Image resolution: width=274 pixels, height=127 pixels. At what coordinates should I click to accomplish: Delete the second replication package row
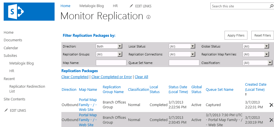pyautogui.click(x=271, y=120)
